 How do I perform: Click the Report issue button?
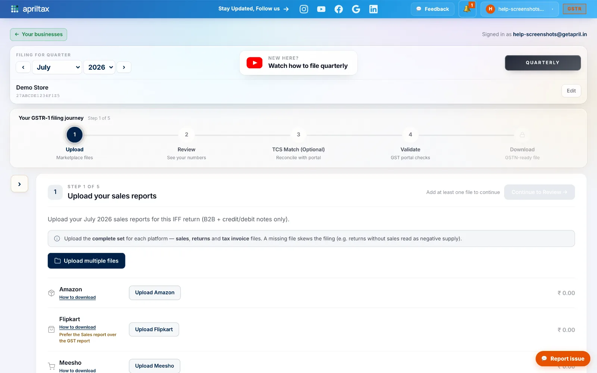563,359
